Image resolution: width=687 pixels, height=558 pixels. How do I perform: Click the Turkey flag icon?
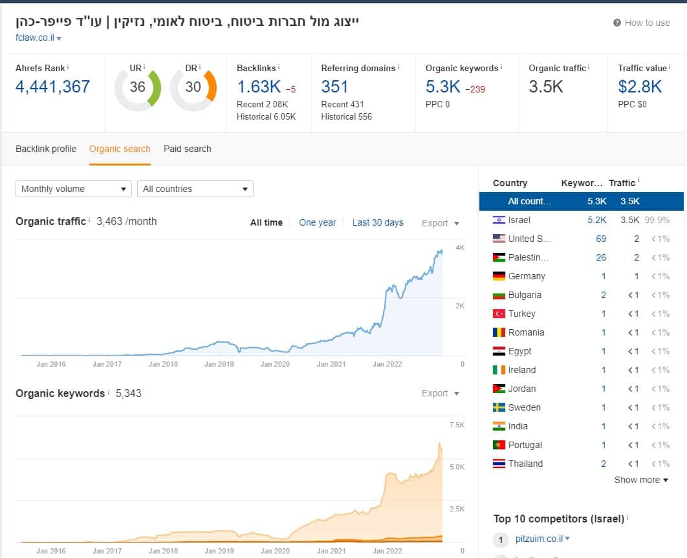click(x=499, y=314)
